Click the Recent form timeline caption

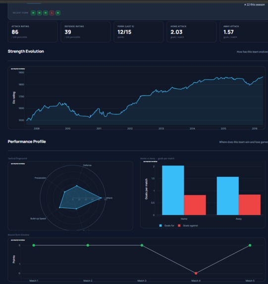(x=18, y=235)
